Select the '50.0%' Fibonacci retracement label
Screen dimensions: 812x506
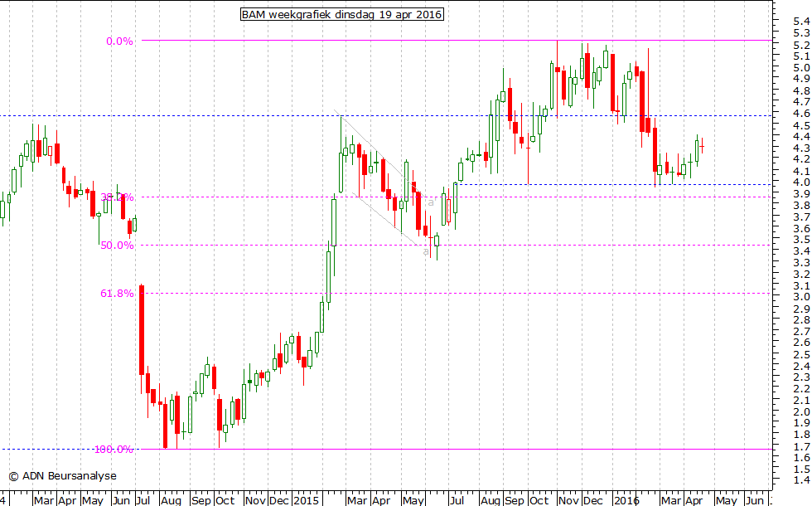click(x=117, y=246)
